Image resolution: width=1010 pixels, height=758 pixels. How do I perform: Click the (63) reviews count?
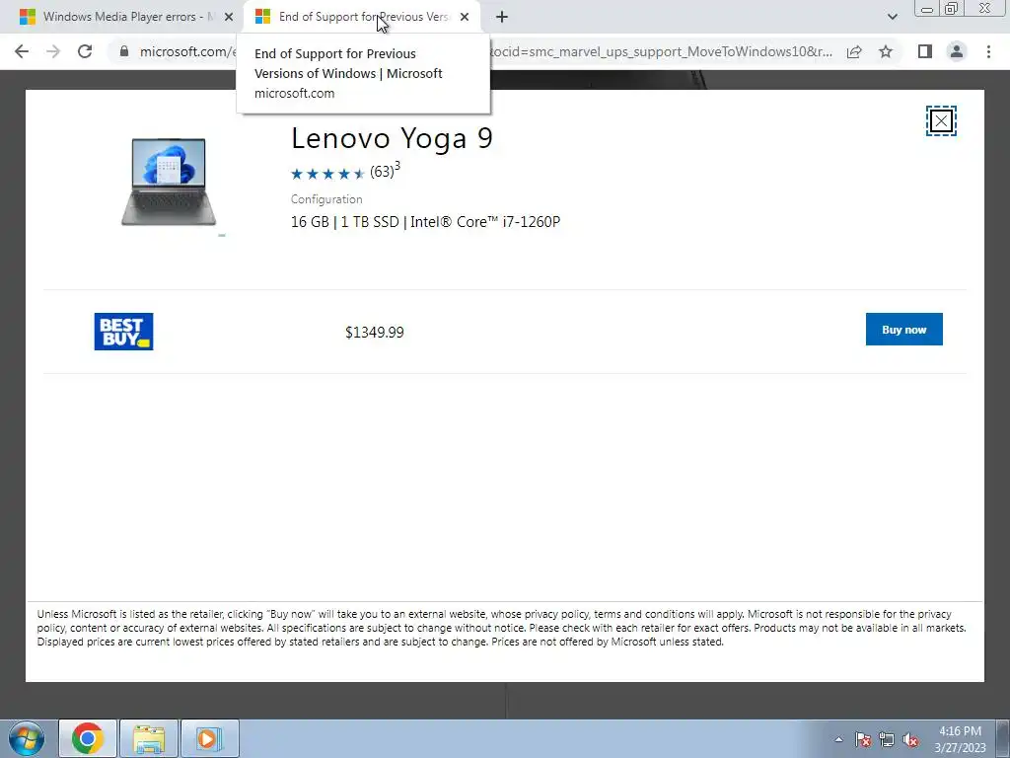(x=382, y=172)
